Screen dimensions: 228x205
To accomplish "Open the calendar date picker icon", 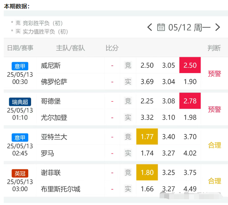I will (x=161, y=27).
